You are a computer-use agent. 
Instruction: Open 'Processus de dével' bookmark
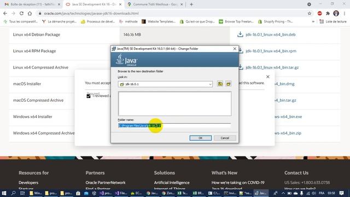click(98, 22)
